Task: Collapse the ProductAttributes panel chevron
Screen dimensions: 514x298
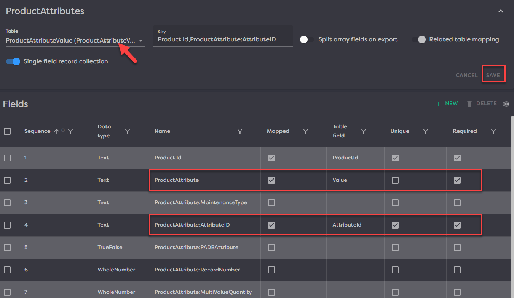Action: [x=501, y=11]
